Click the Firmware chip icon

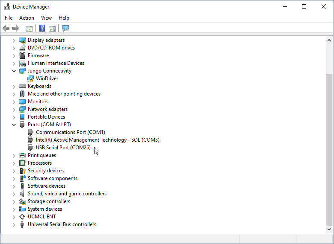click(x=22, y=55)
